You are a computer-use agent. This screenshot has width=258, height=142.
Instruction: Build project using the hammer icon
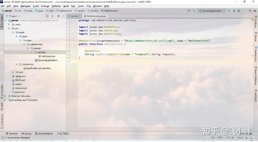pyautogui.click(x=194, y=11)
